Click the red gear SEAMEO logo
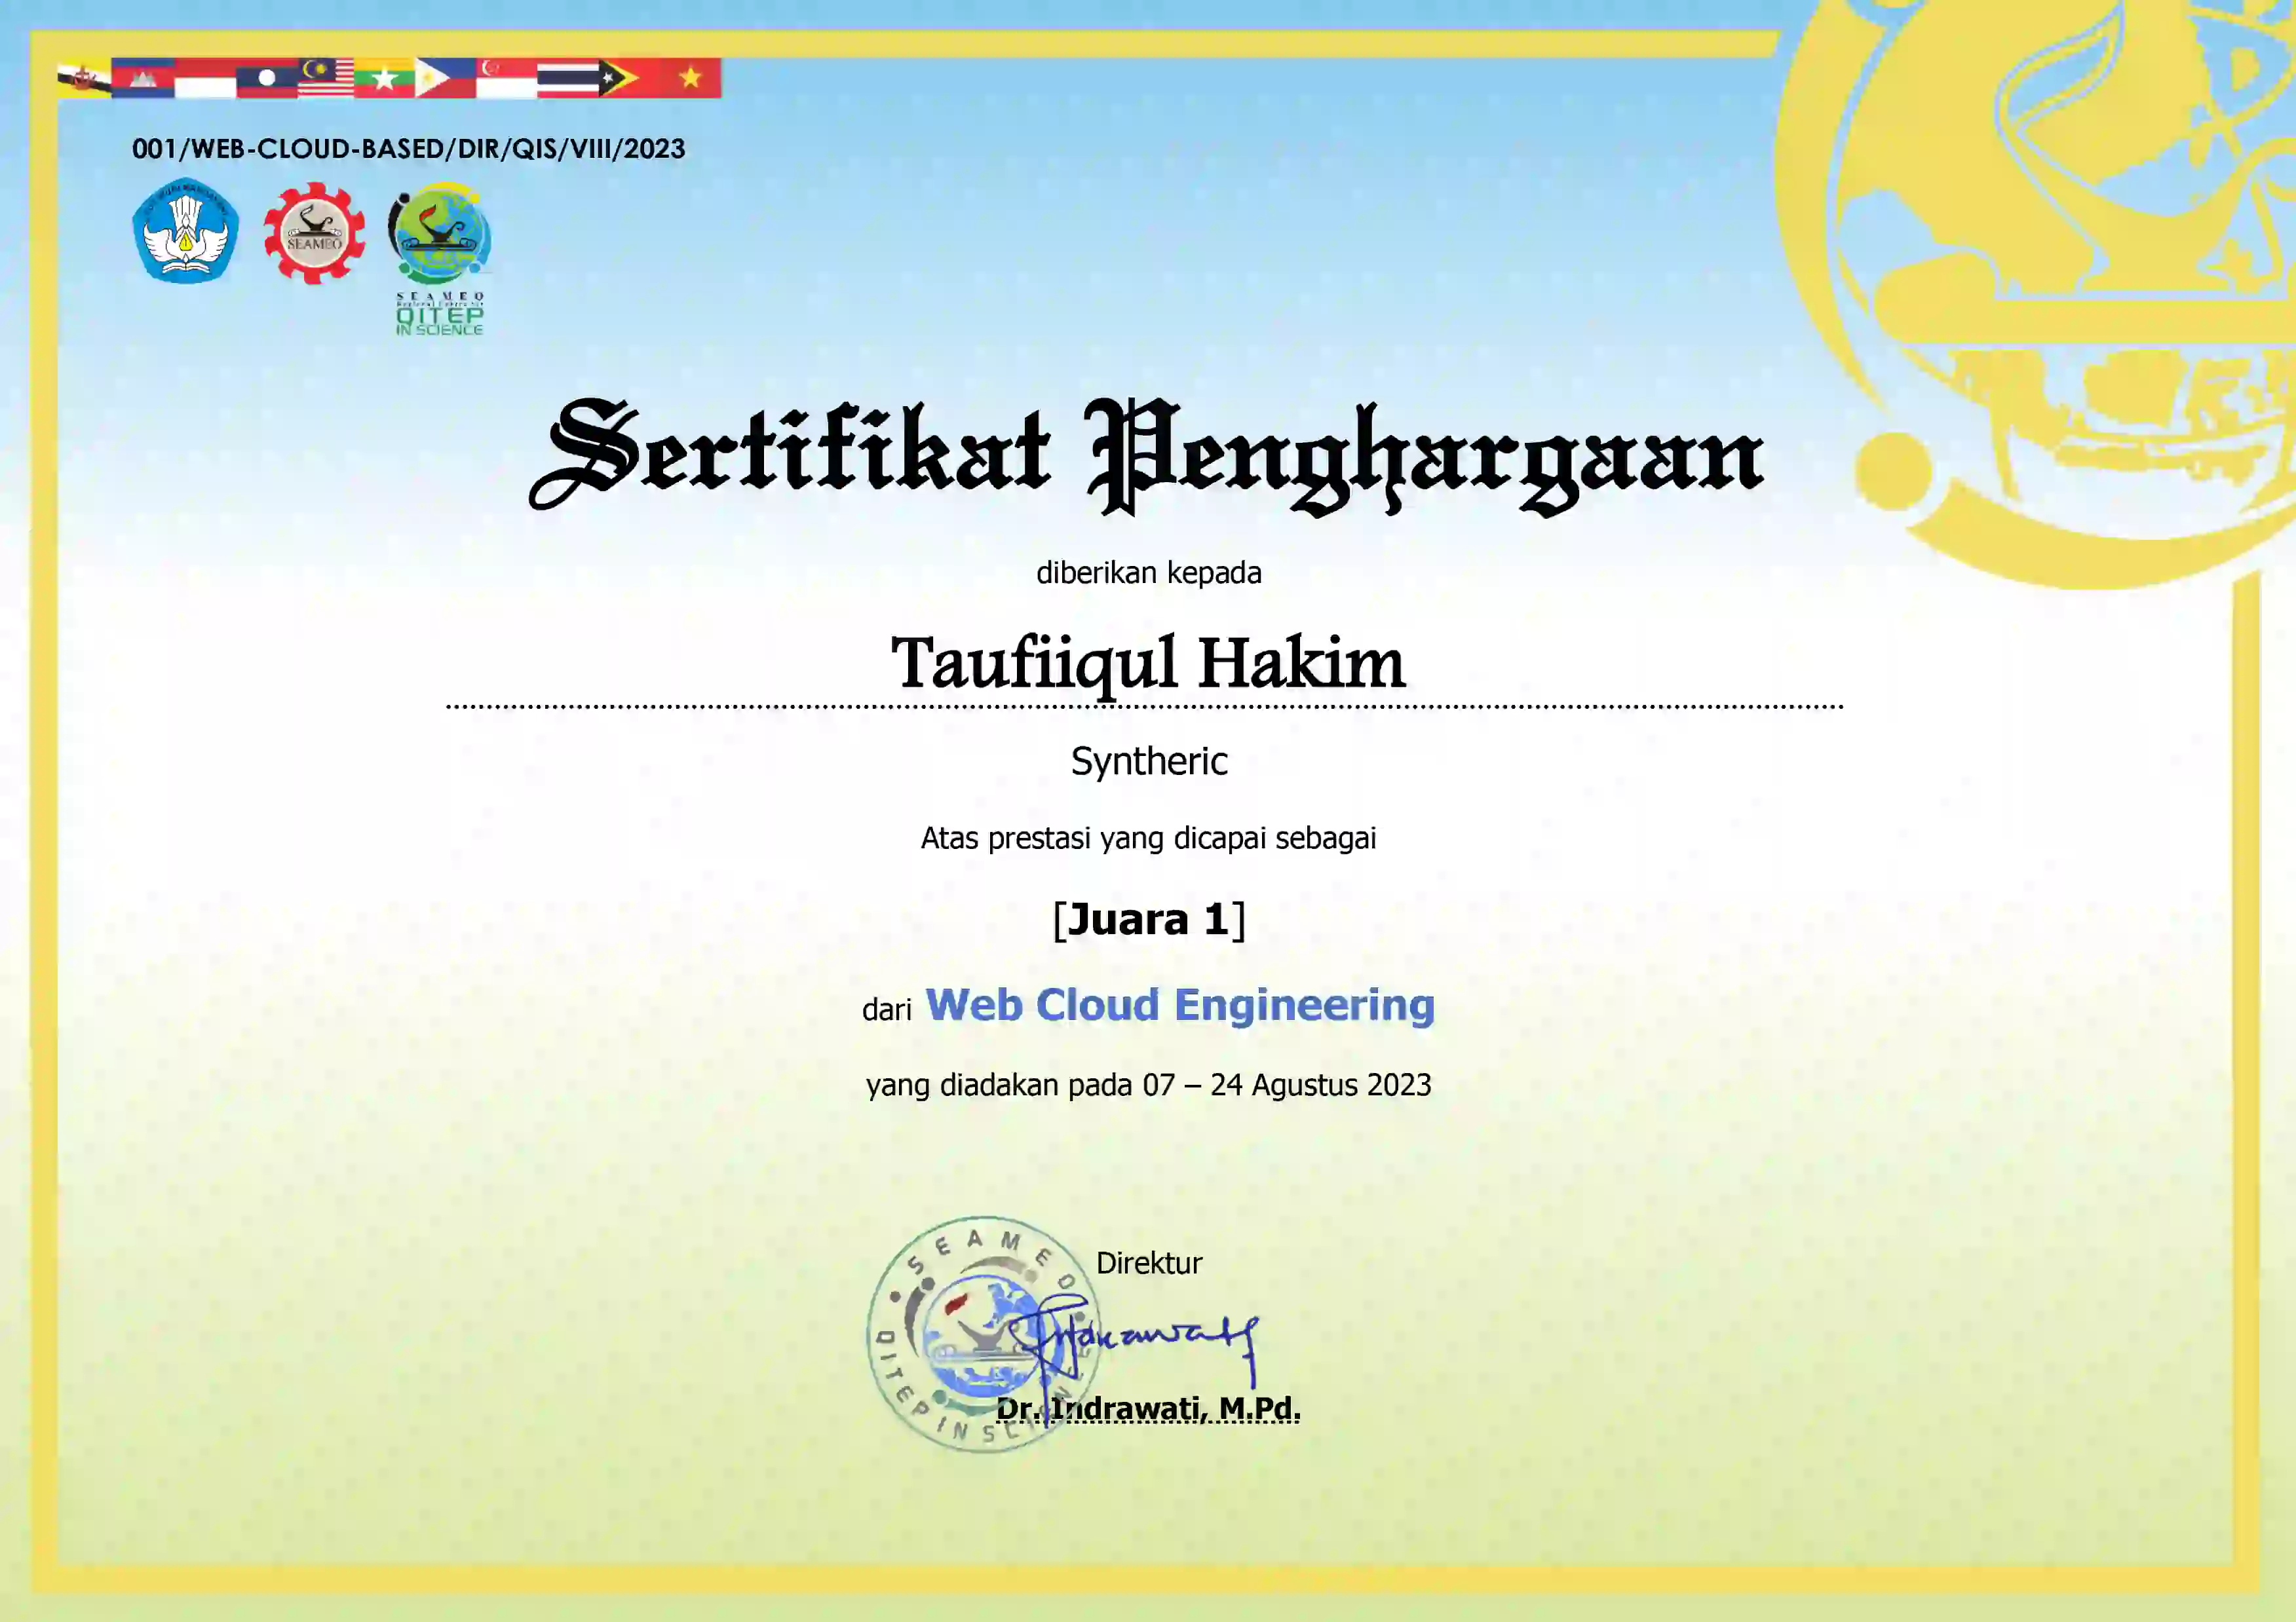Image resolution: width=2296 pixels, height=1622 pixels. tap(314, 233)
